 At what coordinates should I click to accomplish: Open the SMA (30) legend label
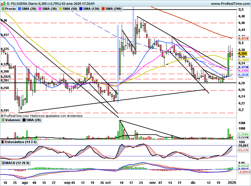point(50,9)
